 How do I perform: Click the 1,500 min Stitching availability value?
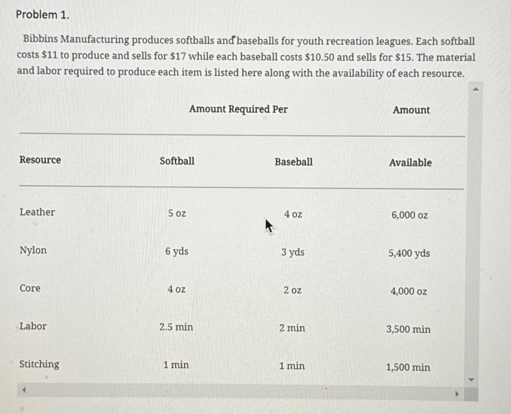(408, 367)
